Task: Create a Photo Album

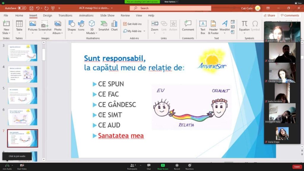Action: point(58,27)
